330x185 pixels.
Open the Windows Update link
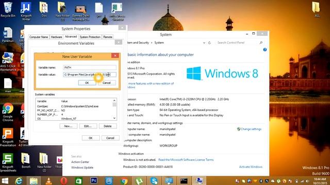click(x=82, y=168)
